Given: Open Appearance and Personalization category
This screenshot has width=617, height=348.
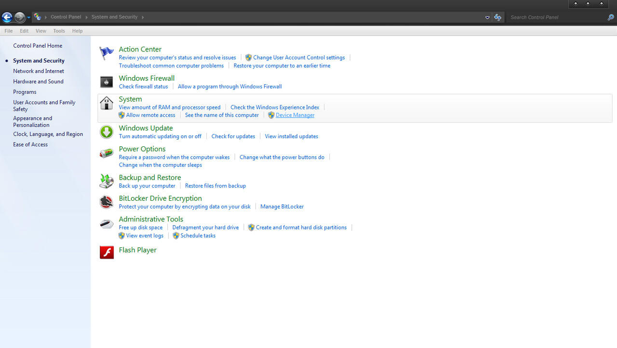Looking at the screenshot, I should pyautogui.click(x=33, y=121).
